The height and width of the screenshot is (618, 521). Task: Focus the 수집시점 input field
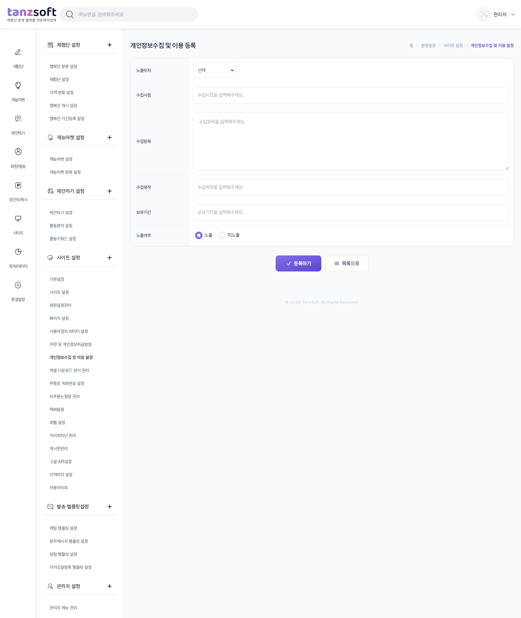point(351,95)
